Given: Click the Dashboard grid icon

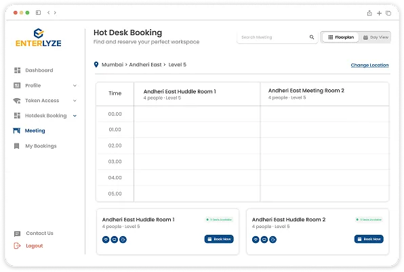Looking at the screenshot, I should click(17, 70).
